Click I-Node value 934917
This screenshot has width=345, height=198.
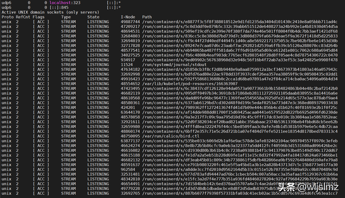(128, 60)
